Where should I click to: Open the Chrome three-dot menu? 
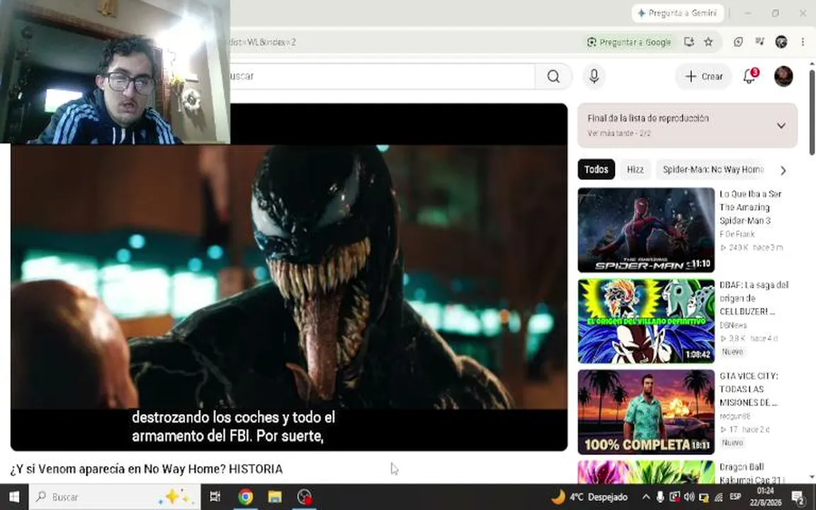[x=803, y=42]
